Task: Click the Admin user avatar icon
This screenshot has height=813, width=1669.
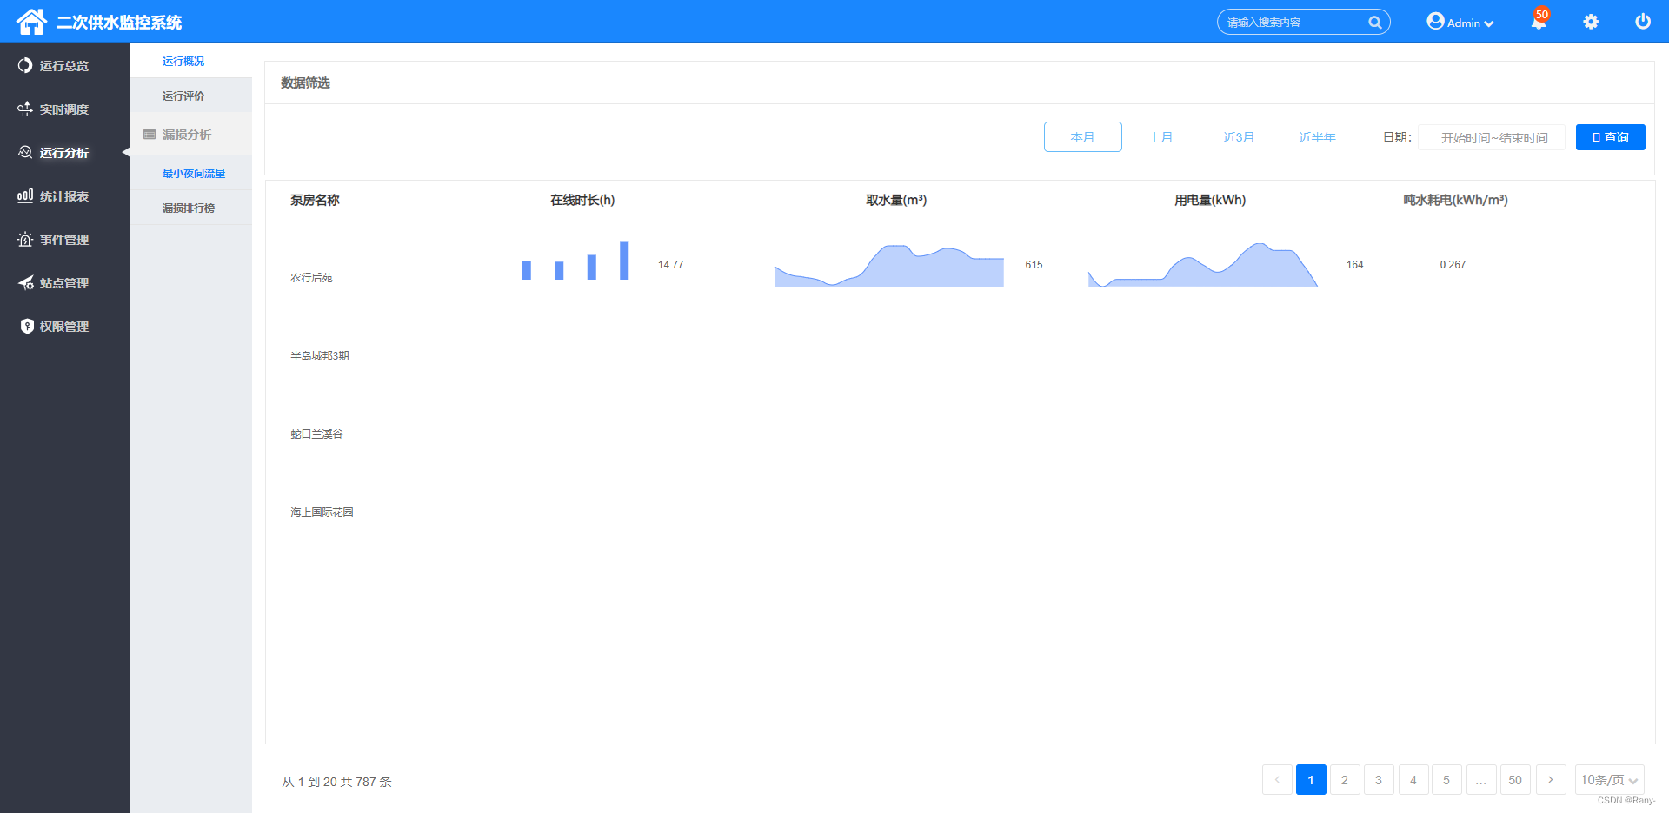Action: [1435, 21]
